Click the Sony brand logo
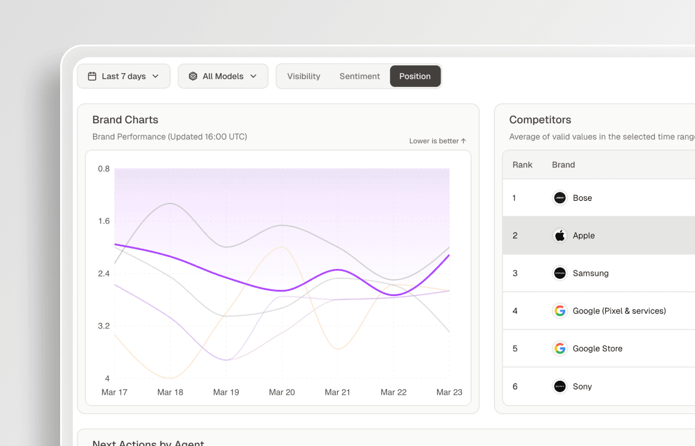Screen dimensions: 695x446 point(559,386)
